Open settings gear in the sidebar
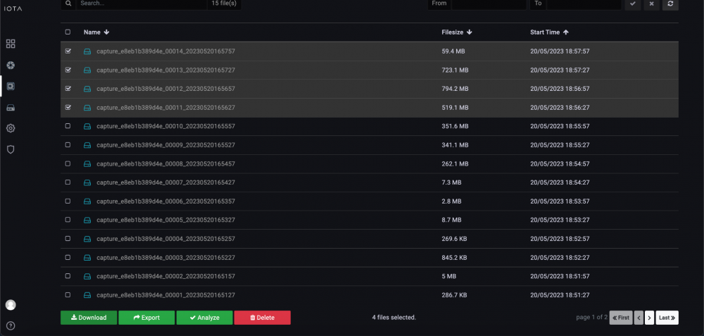 click(11, 128)
